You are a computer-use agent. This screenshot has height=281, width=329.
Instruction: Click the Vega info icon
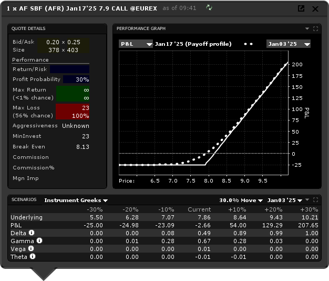pyautogui.click(x=30, y=249)
